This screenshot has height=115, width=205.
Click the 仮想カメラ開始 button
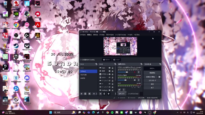point(151,77)
